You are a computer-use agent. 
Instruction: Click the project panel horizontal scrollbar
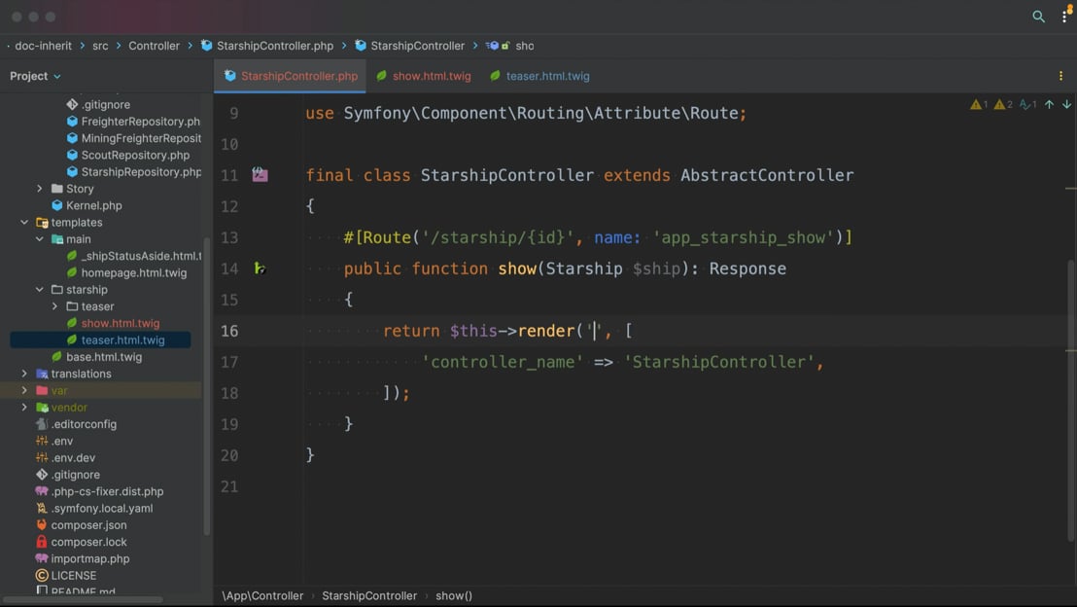(83, 599)
